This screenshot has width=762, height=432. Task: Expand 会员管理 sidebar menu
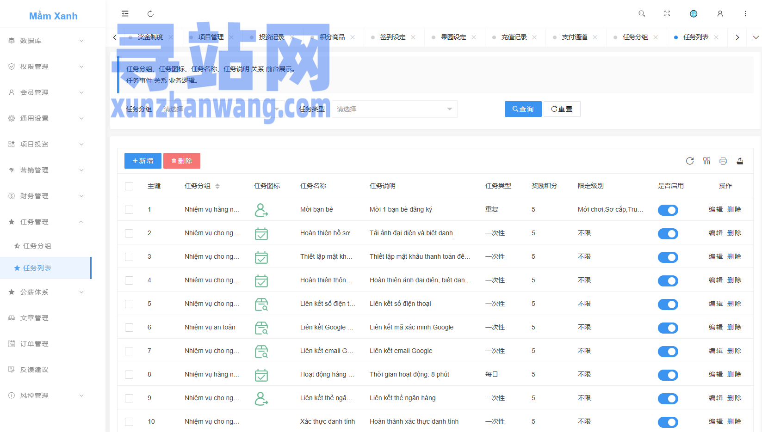46,92
